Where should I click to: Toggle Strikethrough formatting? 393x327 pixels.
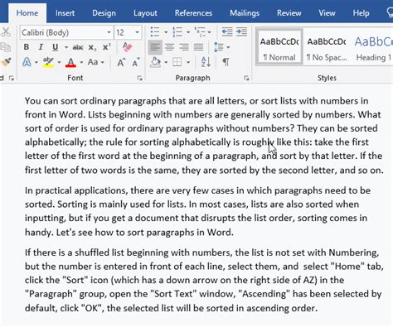[x=78, y=47]
